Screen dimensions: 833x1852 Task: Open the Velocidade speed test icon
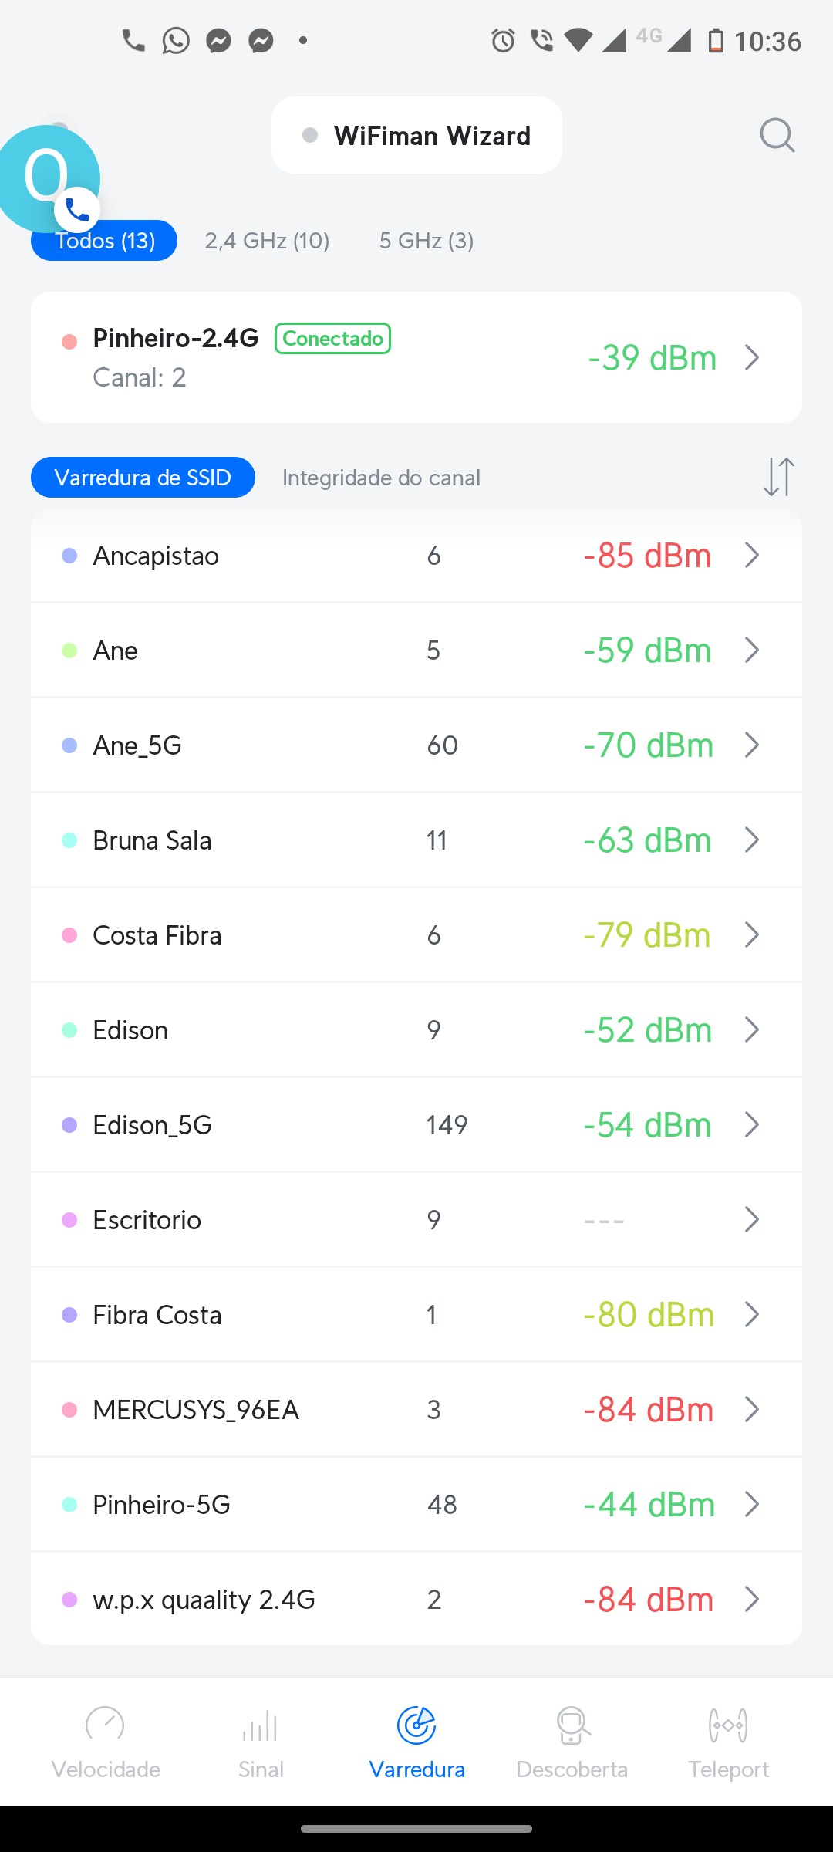pyautogui.click(x=106, y=1725)
